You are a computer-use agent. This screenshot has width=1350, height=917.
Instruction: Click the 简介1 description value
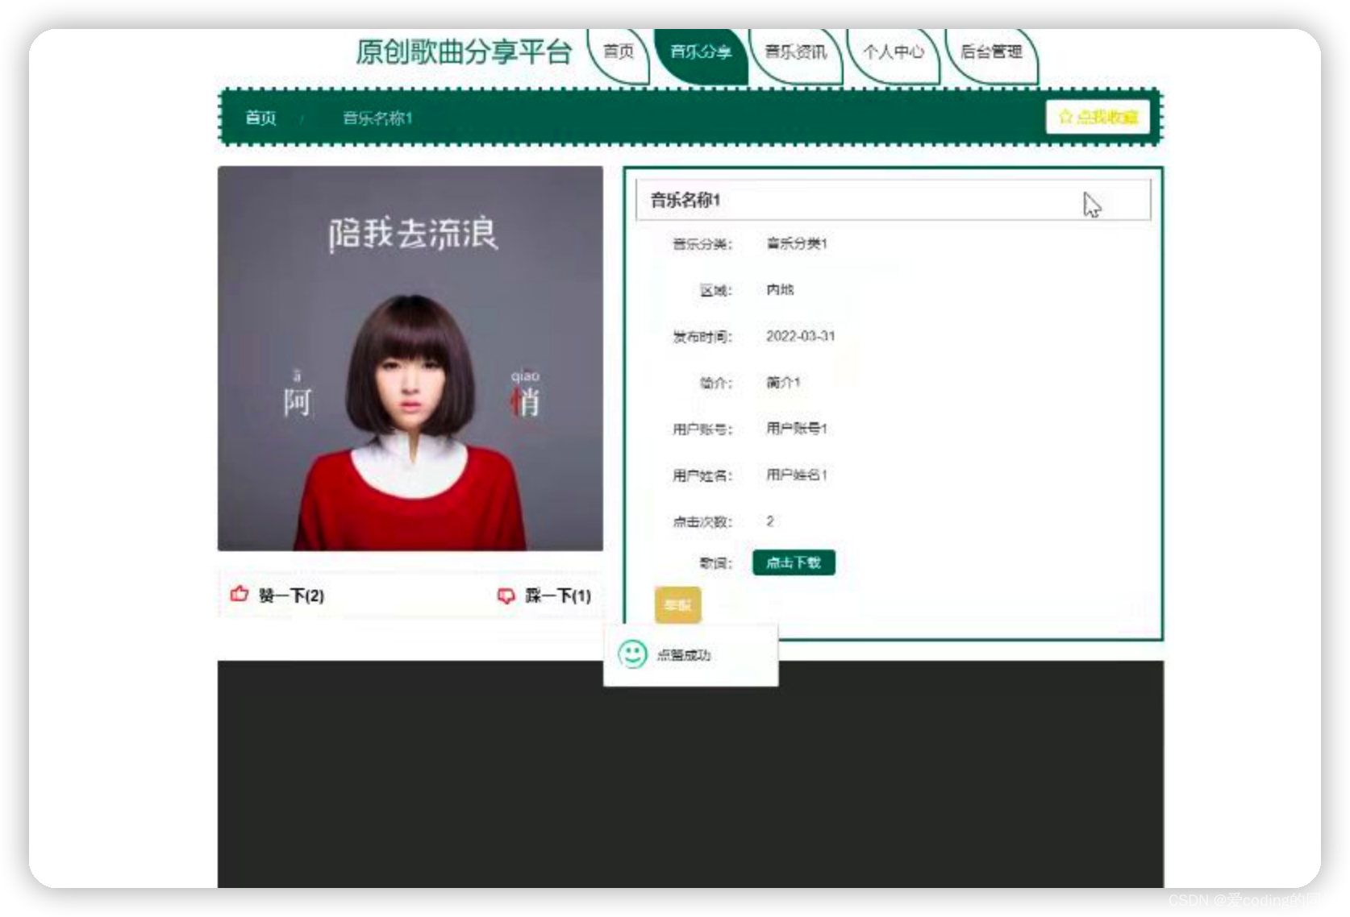coord(783,382)
